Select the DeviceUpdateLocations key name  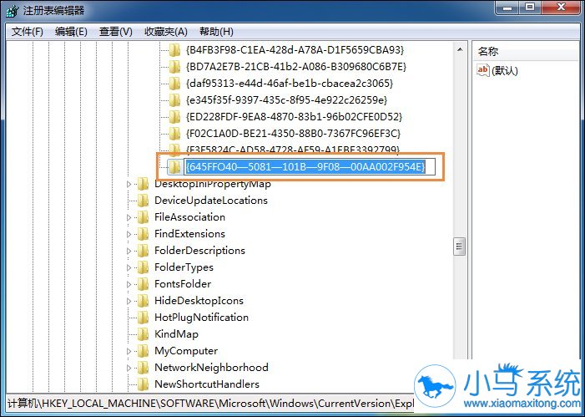(211, 201)
